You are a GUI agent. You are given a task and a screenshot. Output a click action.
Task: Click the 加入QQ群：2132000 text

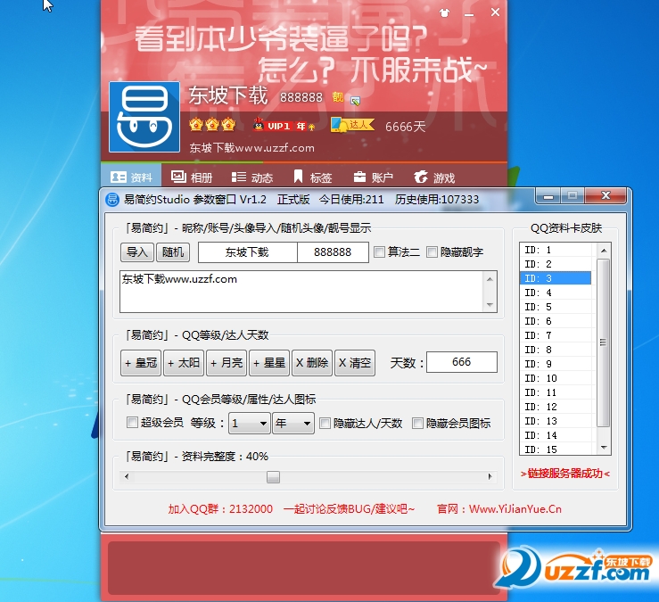(220, 509)
